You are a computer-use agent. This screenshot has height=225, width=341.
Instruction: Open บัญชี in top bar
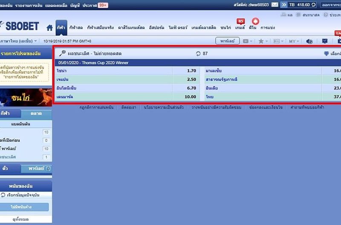(x=75, y=5)
